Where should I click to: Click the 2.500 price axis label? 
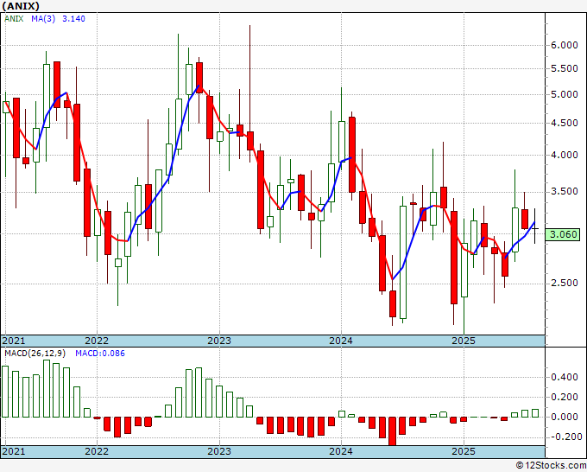point(565,283)
